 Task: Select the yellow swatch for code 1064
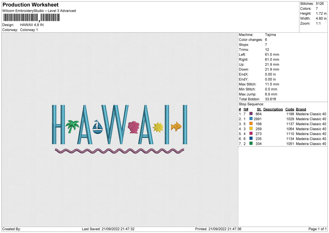251,129
